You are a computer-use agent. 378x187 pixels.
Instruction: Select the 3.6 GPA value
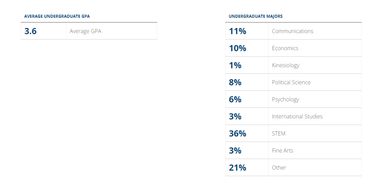30,31
